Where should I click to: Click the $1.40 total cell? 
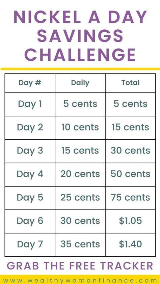pyautogui.click(x=131, y=244)
